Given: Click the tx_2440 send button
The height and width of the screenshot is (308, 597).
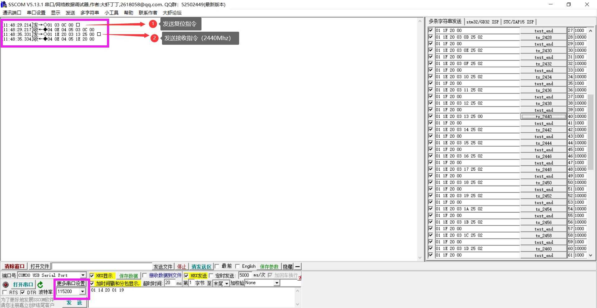Looking at the screenshot, I should 544,117.
